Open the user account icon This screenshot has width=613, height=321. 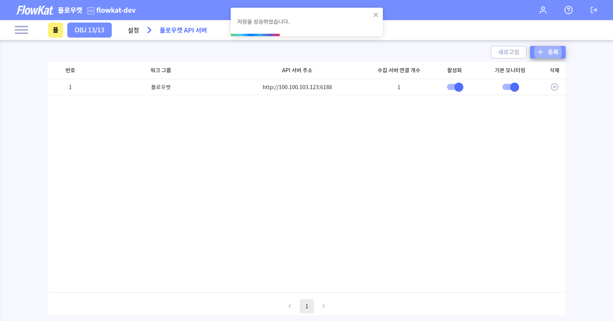tap(543, 10)
